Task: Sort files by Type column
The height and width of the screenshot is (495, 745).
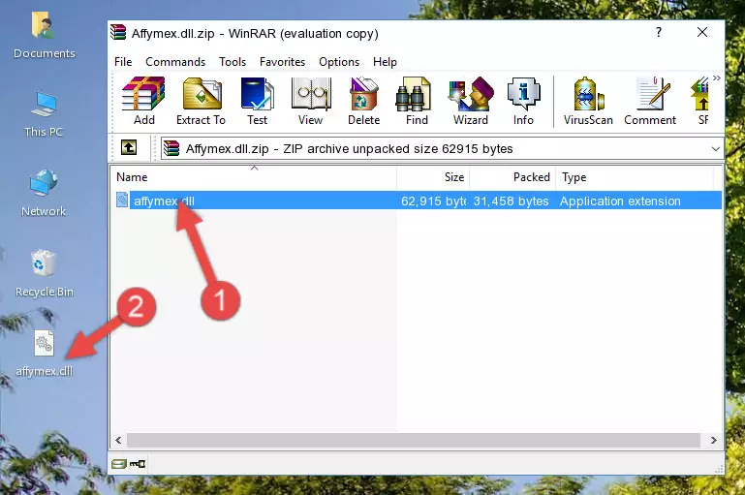Action: [635, 177]
